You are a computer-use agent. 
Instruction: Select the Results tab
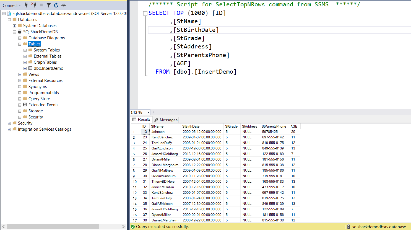point(141,120)
